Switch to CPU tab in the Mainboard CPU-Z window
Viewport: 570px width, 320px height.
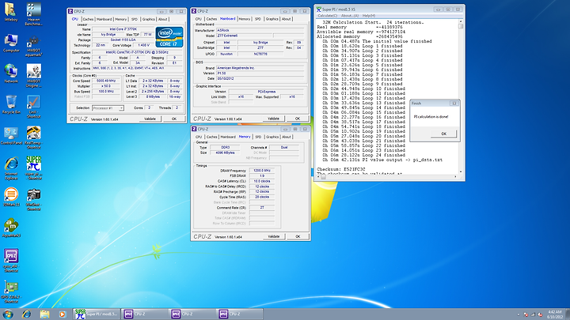[199, 19]
